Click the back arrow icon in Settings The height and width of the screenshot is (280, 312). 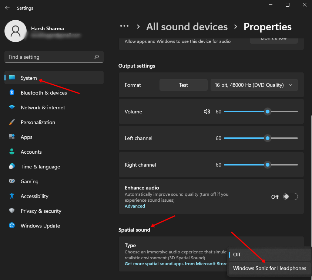coord(7,8)
